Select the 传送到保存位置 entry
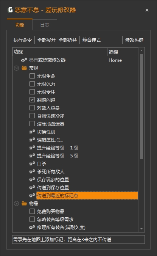The width and height of the screenshot is (157, 256). tap(53, 187)
